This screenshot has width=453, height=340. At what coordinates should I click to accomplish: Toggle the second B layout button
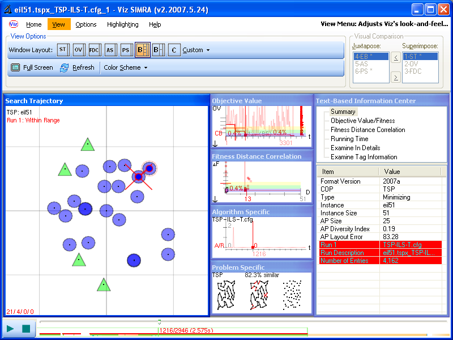coord(158,50)
